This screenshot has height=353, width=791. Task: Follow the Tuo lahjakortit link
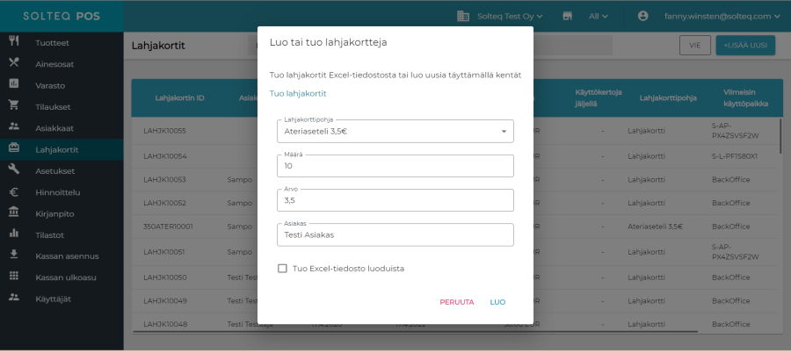[x=298, y=93]
